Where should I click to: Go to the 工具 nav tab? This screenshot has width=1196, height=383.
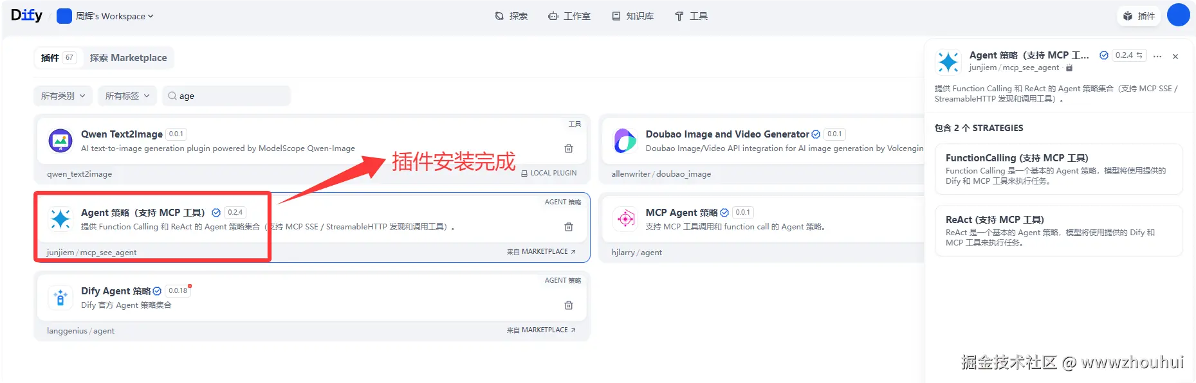(691, 16)
